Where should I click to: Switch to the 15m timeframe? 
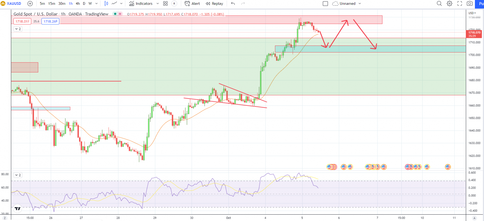[52, 4]
